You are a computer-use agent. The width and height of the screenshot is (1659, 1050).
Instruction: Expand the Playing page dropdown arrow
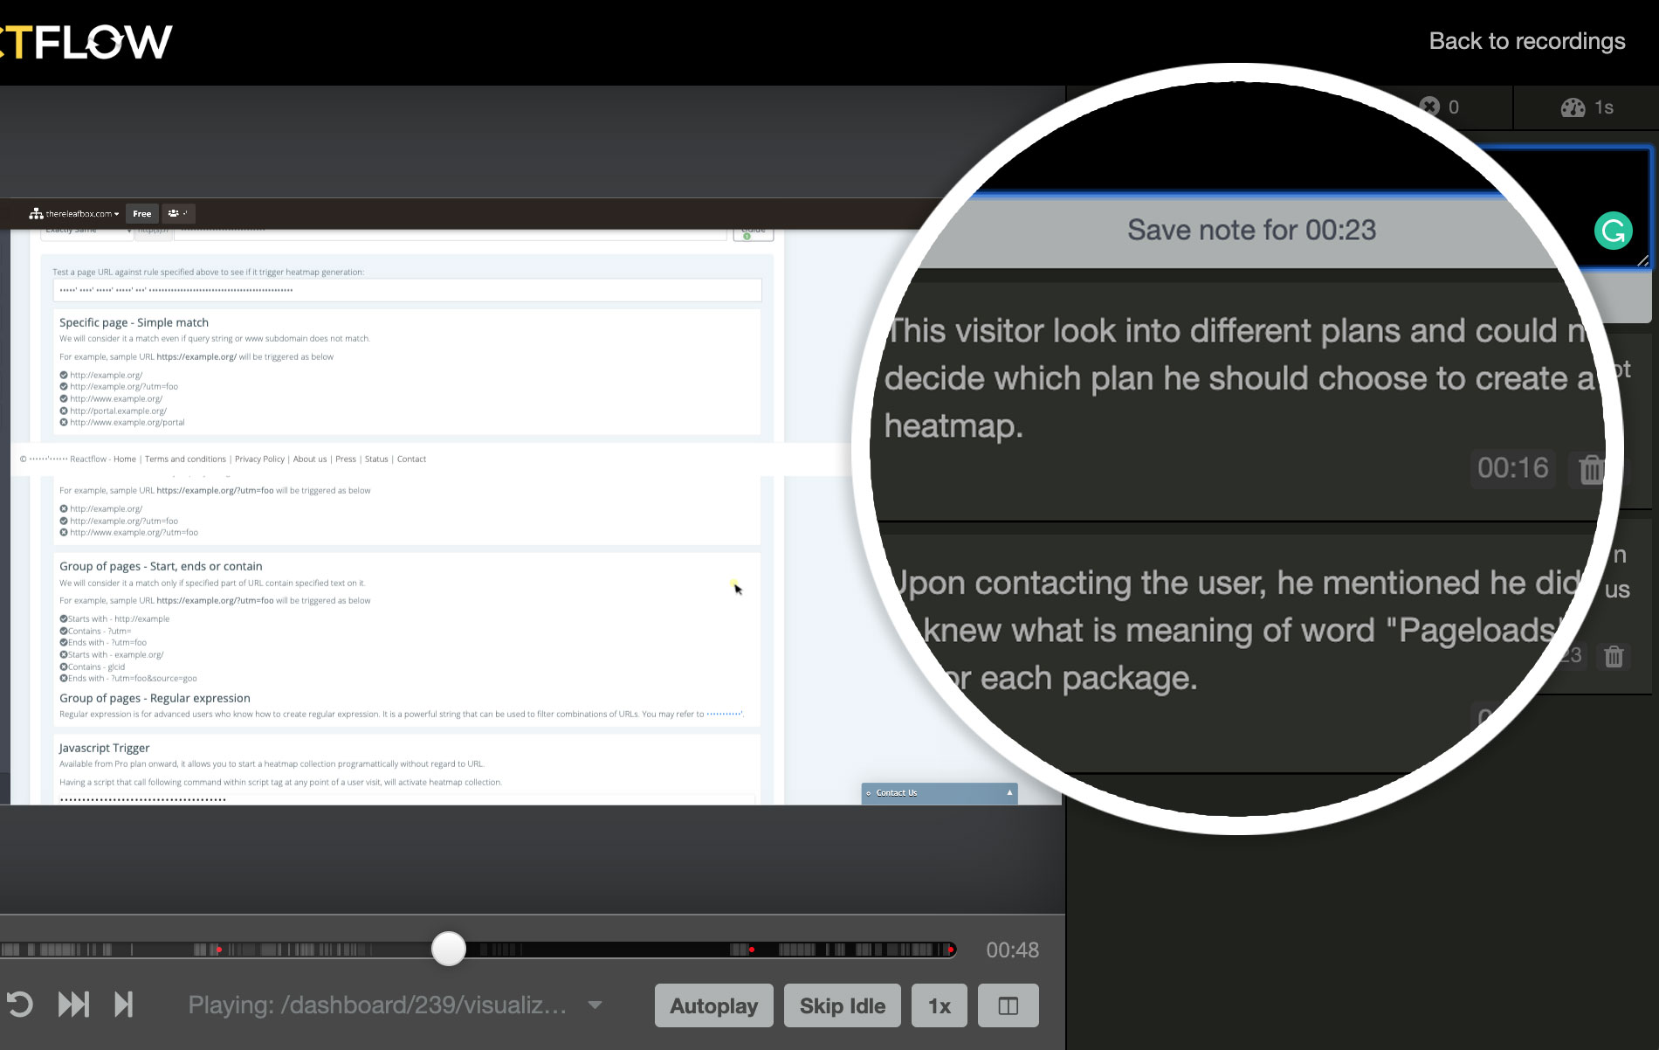pos(595,1005)
